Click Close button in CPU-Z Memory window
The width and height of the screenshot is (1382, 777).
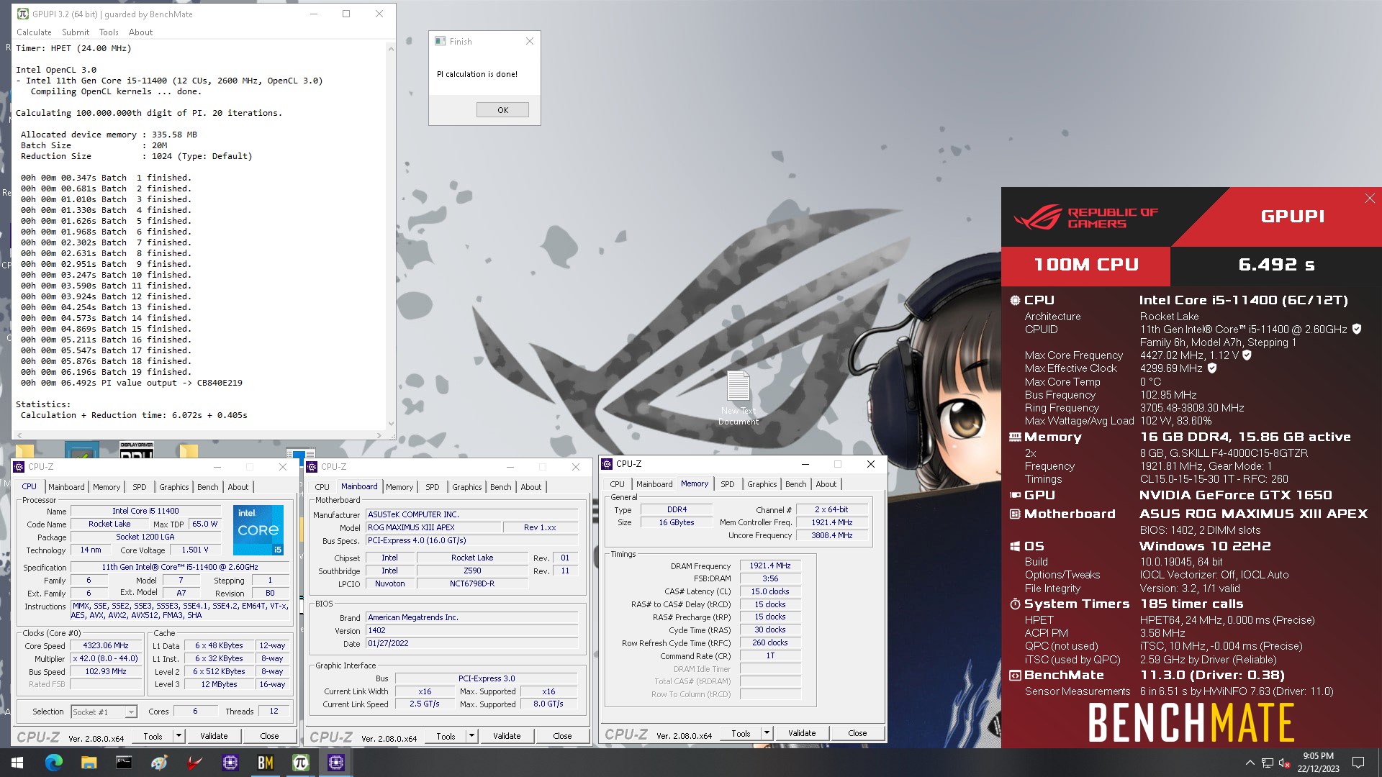[x=857, y=732]
